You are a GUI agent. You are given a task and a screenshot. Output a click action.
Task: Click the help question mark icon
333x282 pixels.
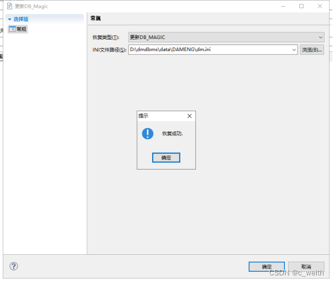point(14,266)
